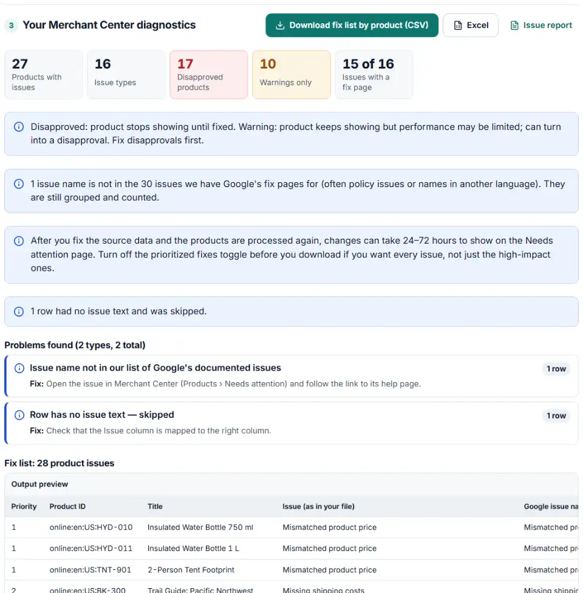Select product ID online:en:US:HYD-010
The height and width of the screenshot is (593, 583).
(90, 527)
